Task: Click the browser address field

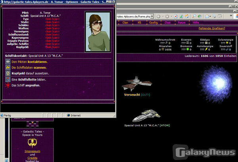Action: click(x=134, y=16)
